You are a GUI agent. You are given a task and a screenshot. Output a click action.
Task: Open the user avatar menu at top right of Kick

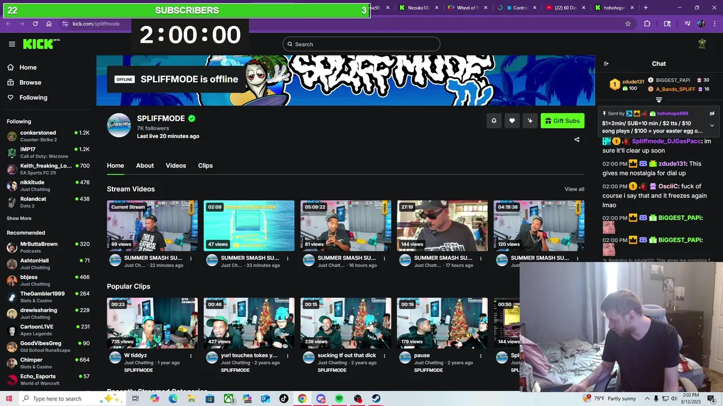[x=702, y=44]
